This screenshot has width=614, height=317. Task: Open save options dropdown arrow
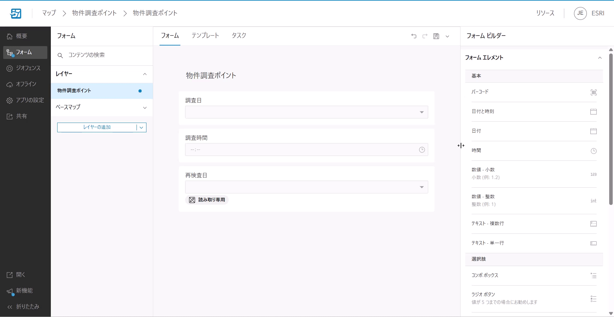pyautogui.click(x=447, y=37)
